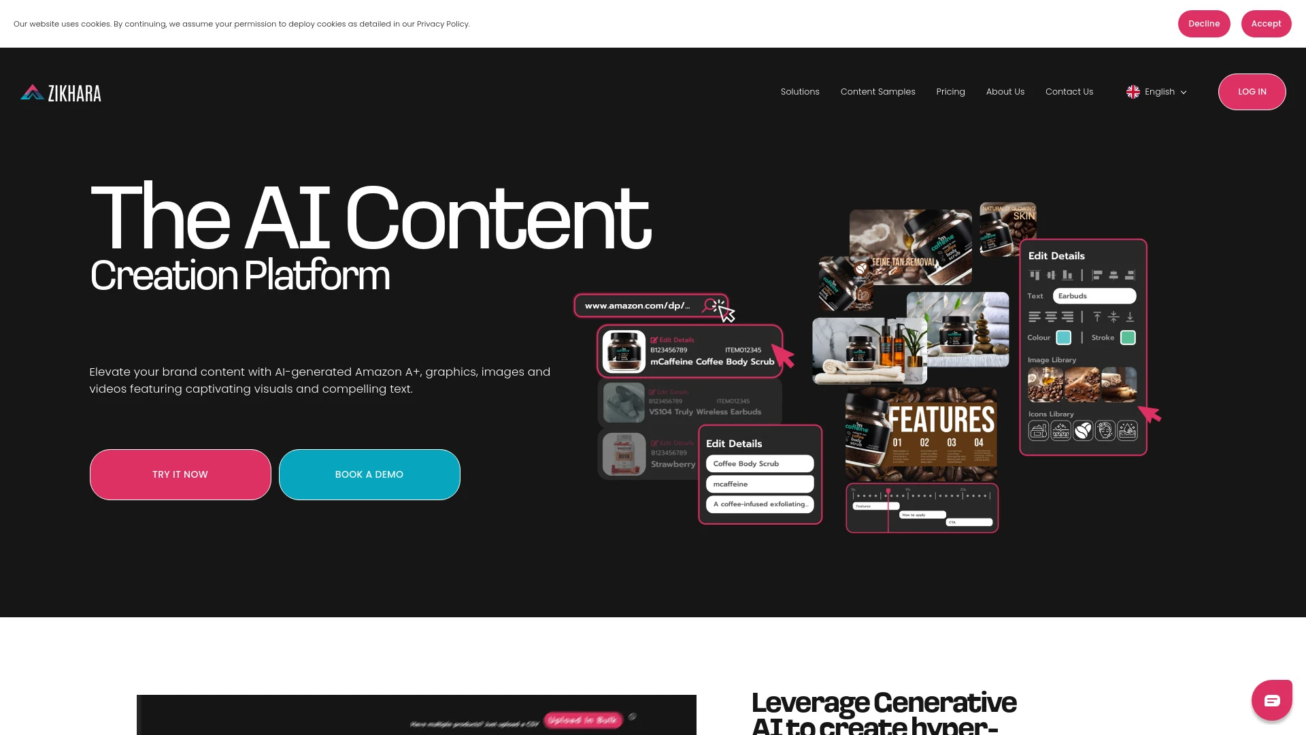Click the search/scan icon in URL bar
The width and height of the screenshot is (1306, 735).
pos(712,304)
